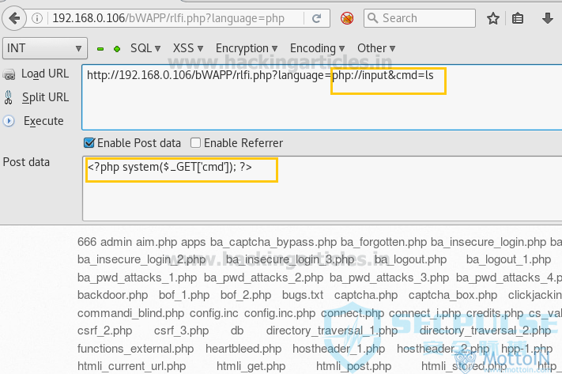
Task: Go back with the browser back arrow
Action: (14, 18)
